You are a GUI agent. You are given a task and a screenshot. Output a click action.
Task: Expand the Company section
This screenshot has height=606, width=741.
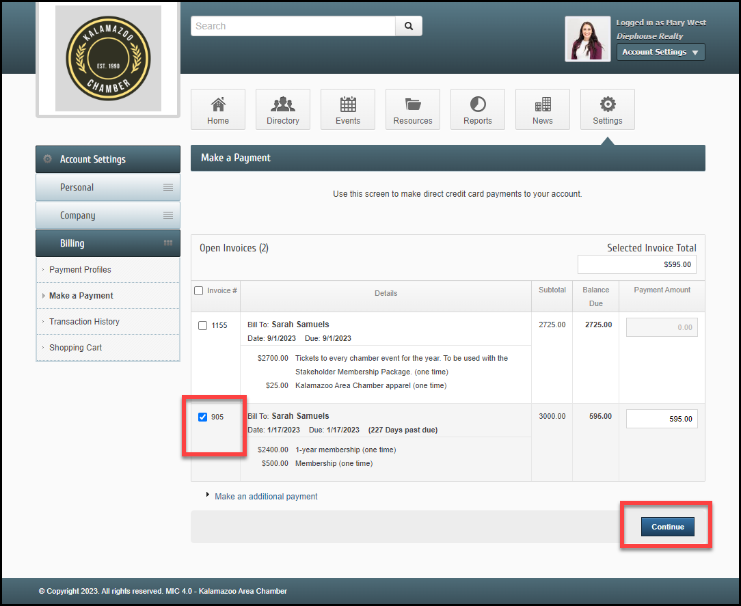pyautogui.click(x=108, y=215)
